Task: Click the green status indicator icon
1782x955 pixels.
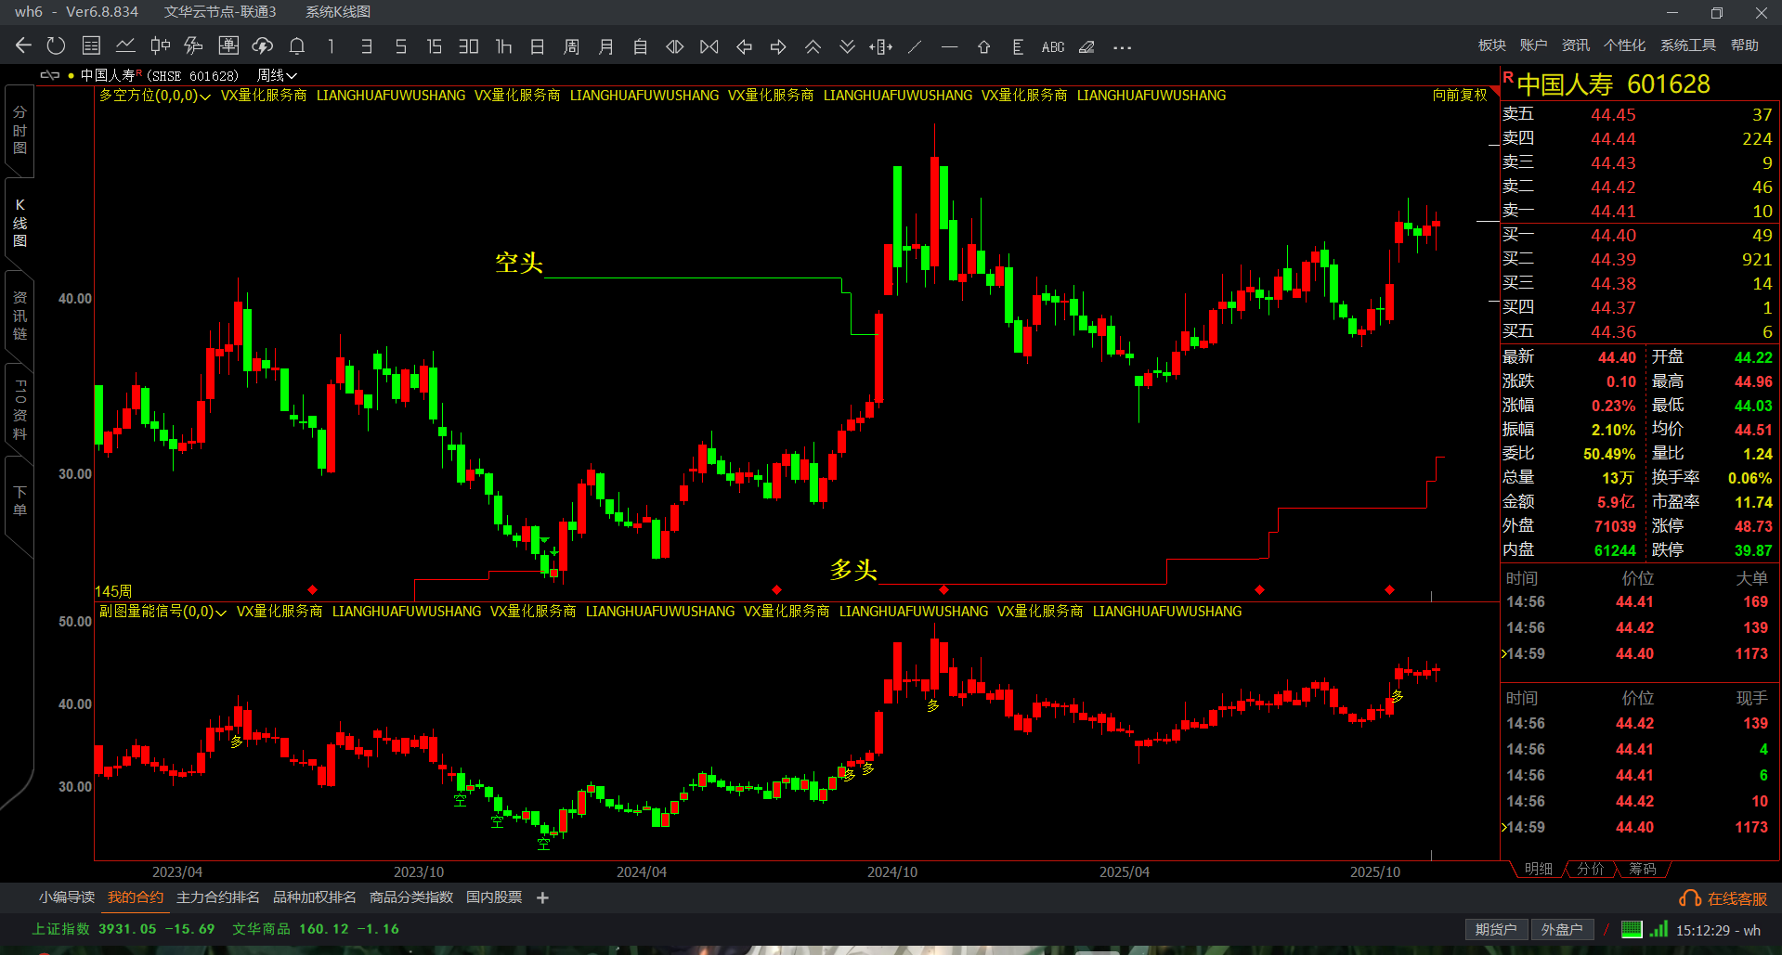Action: (x=1632, y=929)
